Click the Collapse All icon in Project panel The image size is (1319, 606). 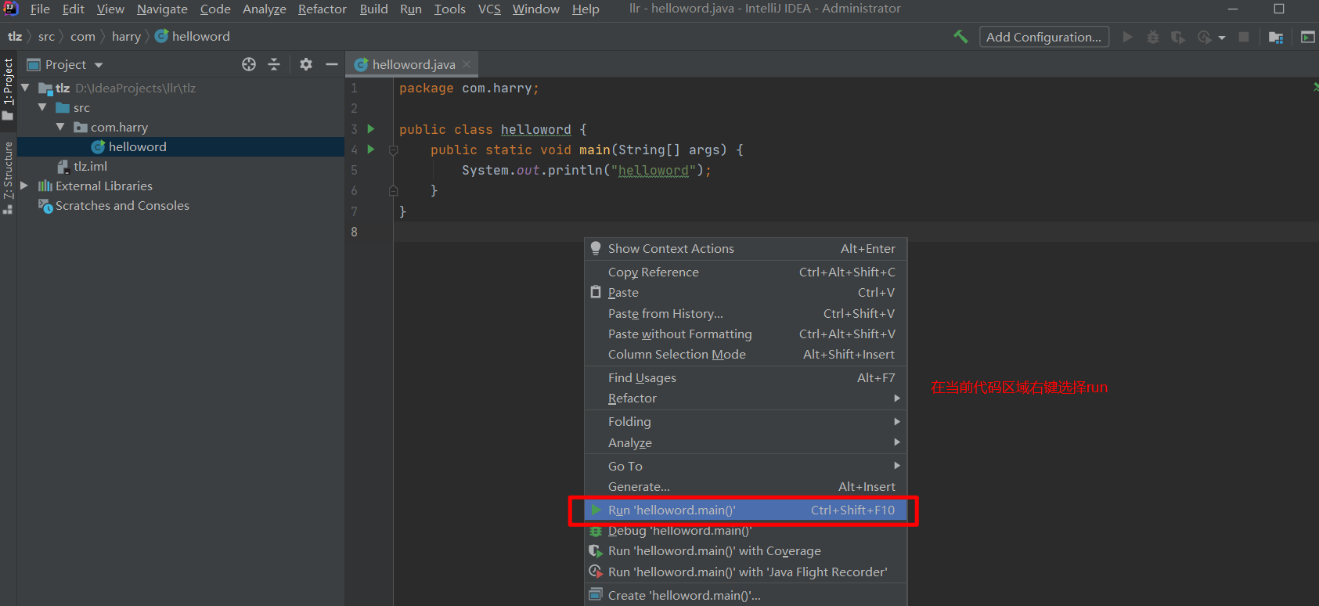(x=274, y=64)
